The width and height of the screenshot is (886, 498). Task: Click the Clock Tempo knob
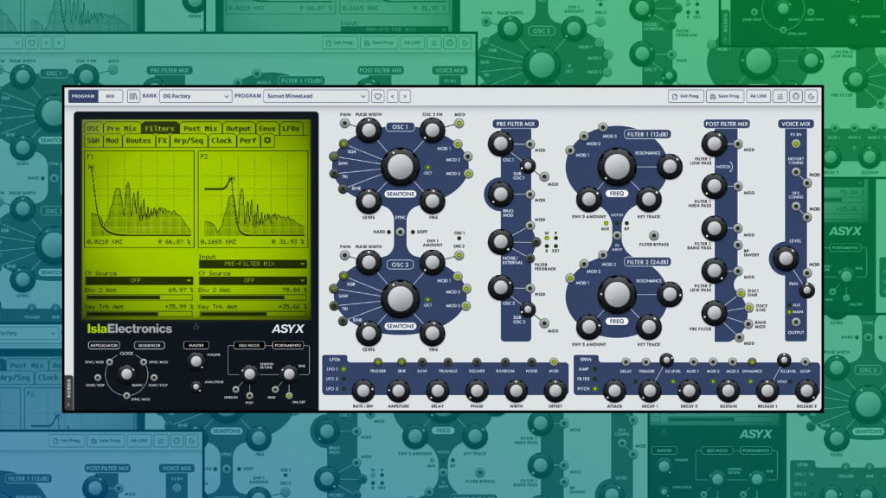pos(126,373)
